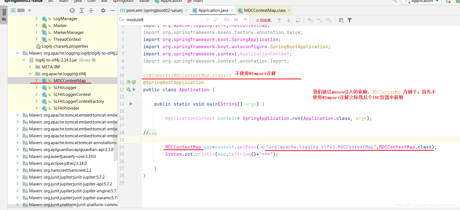Select SLF4JLoggerContext class in tree
This screenshot has height=210, width=460.
click(x=72, y=94)
